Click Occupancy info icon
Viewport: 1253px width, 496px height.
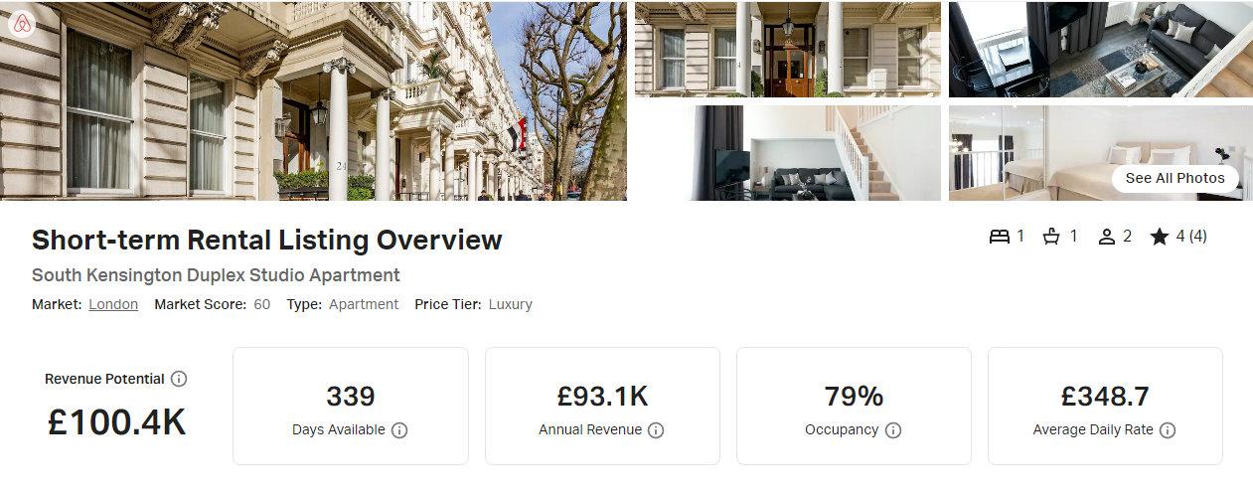coord(893,430)
